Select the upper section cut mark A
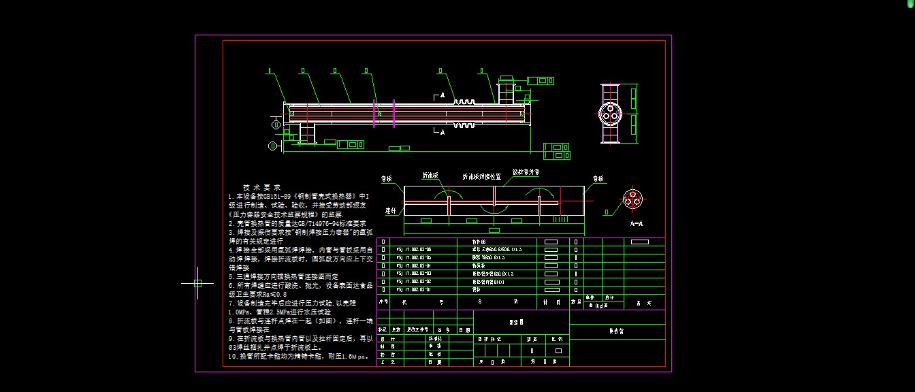Image resolution: width=915 pixels, height=392 pixels. [x=440, y=95]
